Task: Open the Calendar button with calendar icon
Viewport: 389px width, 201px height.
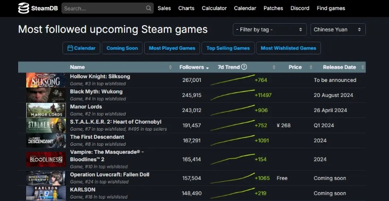Action: coord(81,48)
